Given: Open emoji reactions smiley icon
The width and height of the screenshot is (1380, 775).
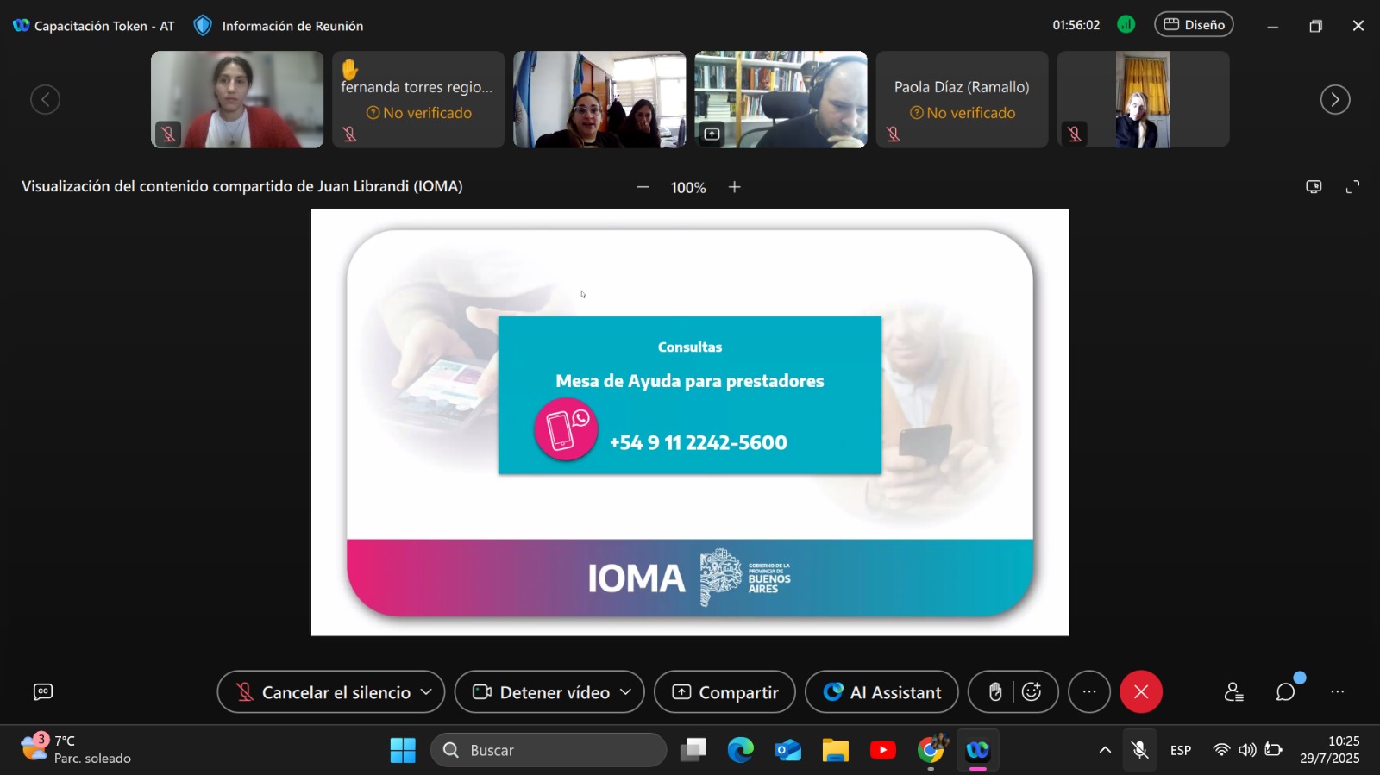Looking at the screenshot, I should tap(1032, 692).
